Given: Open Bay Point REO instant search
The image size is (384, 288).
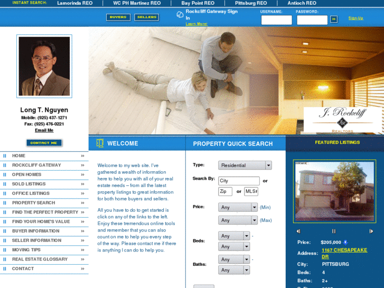Looking at the screenshot, I should pyautogui.click(x=198, y=3).
